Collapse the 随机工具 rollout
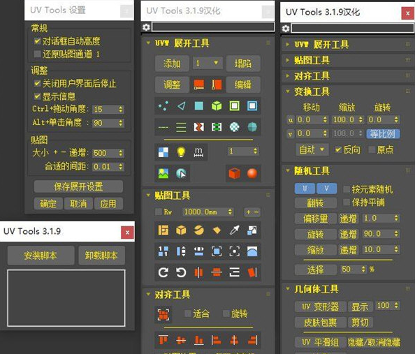 288,170
